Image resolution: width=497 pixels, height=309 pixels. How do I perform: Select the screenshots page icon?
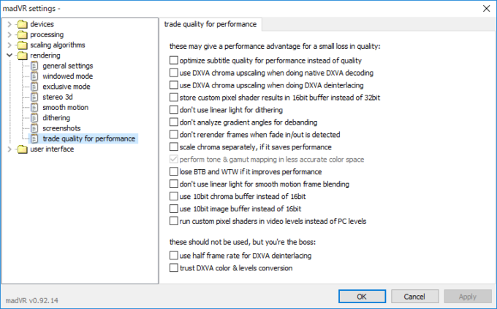point(34,128)
